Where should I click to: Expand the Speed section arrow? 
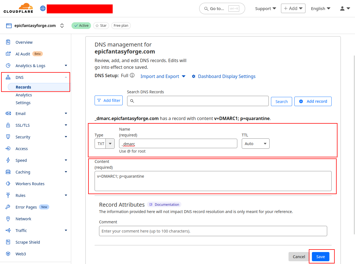pyautogui.click(x=66, y=160)
